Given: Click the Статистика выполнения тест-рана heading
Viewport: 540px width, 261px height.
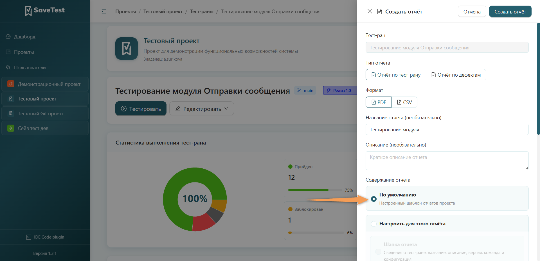Looking at the screenshot, I should (x=161, y=143).
